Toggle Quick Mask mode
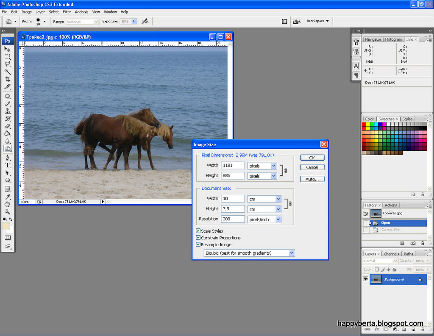The image size is (434, 336). pyautogui.click(x=8, y=237)
